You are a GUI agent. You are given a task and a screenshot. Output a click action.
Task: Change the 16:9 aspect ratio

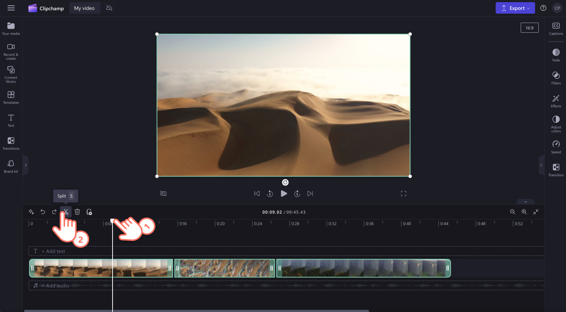(529, 28)
